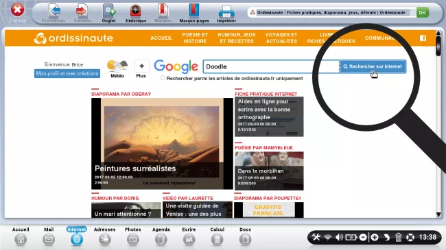Click Mon profil et mes créations button

[x=67, y=73]
